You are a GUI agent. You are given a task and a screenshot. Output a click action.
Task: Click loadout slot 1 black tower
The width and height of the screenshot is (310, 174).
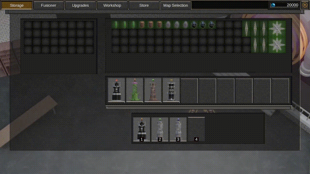(x=141, y=130)
